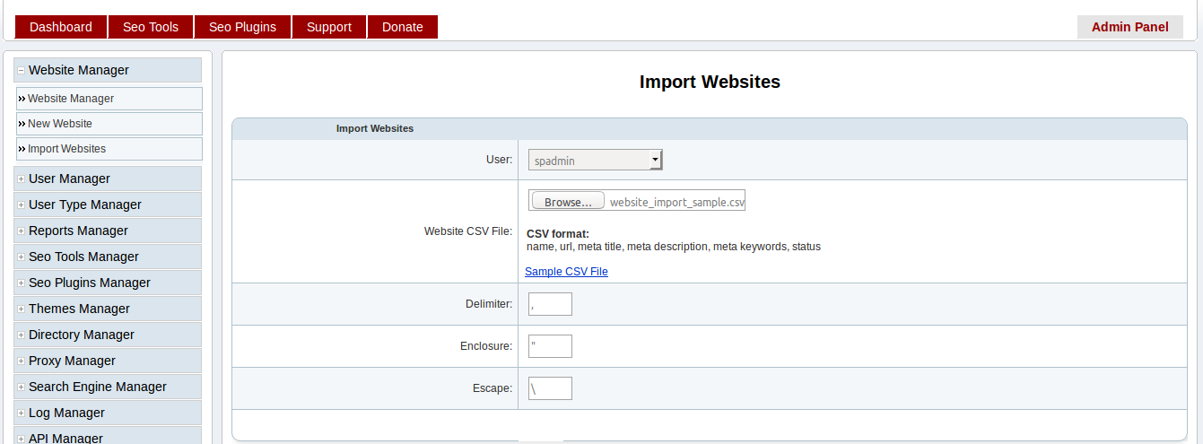The image size is (1203, 444).
Task: Focus the Delimiter input field
Action: (550, 304)
